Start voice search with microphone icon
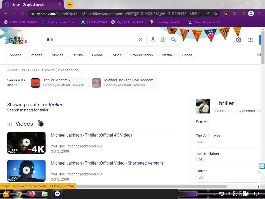Screen dimensions: 265x199 point(153,40)
